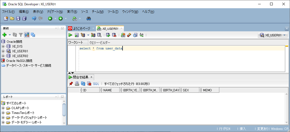
Task: Open the XE_USER01 connection dropdown
Action: click(x=273, y=35)
